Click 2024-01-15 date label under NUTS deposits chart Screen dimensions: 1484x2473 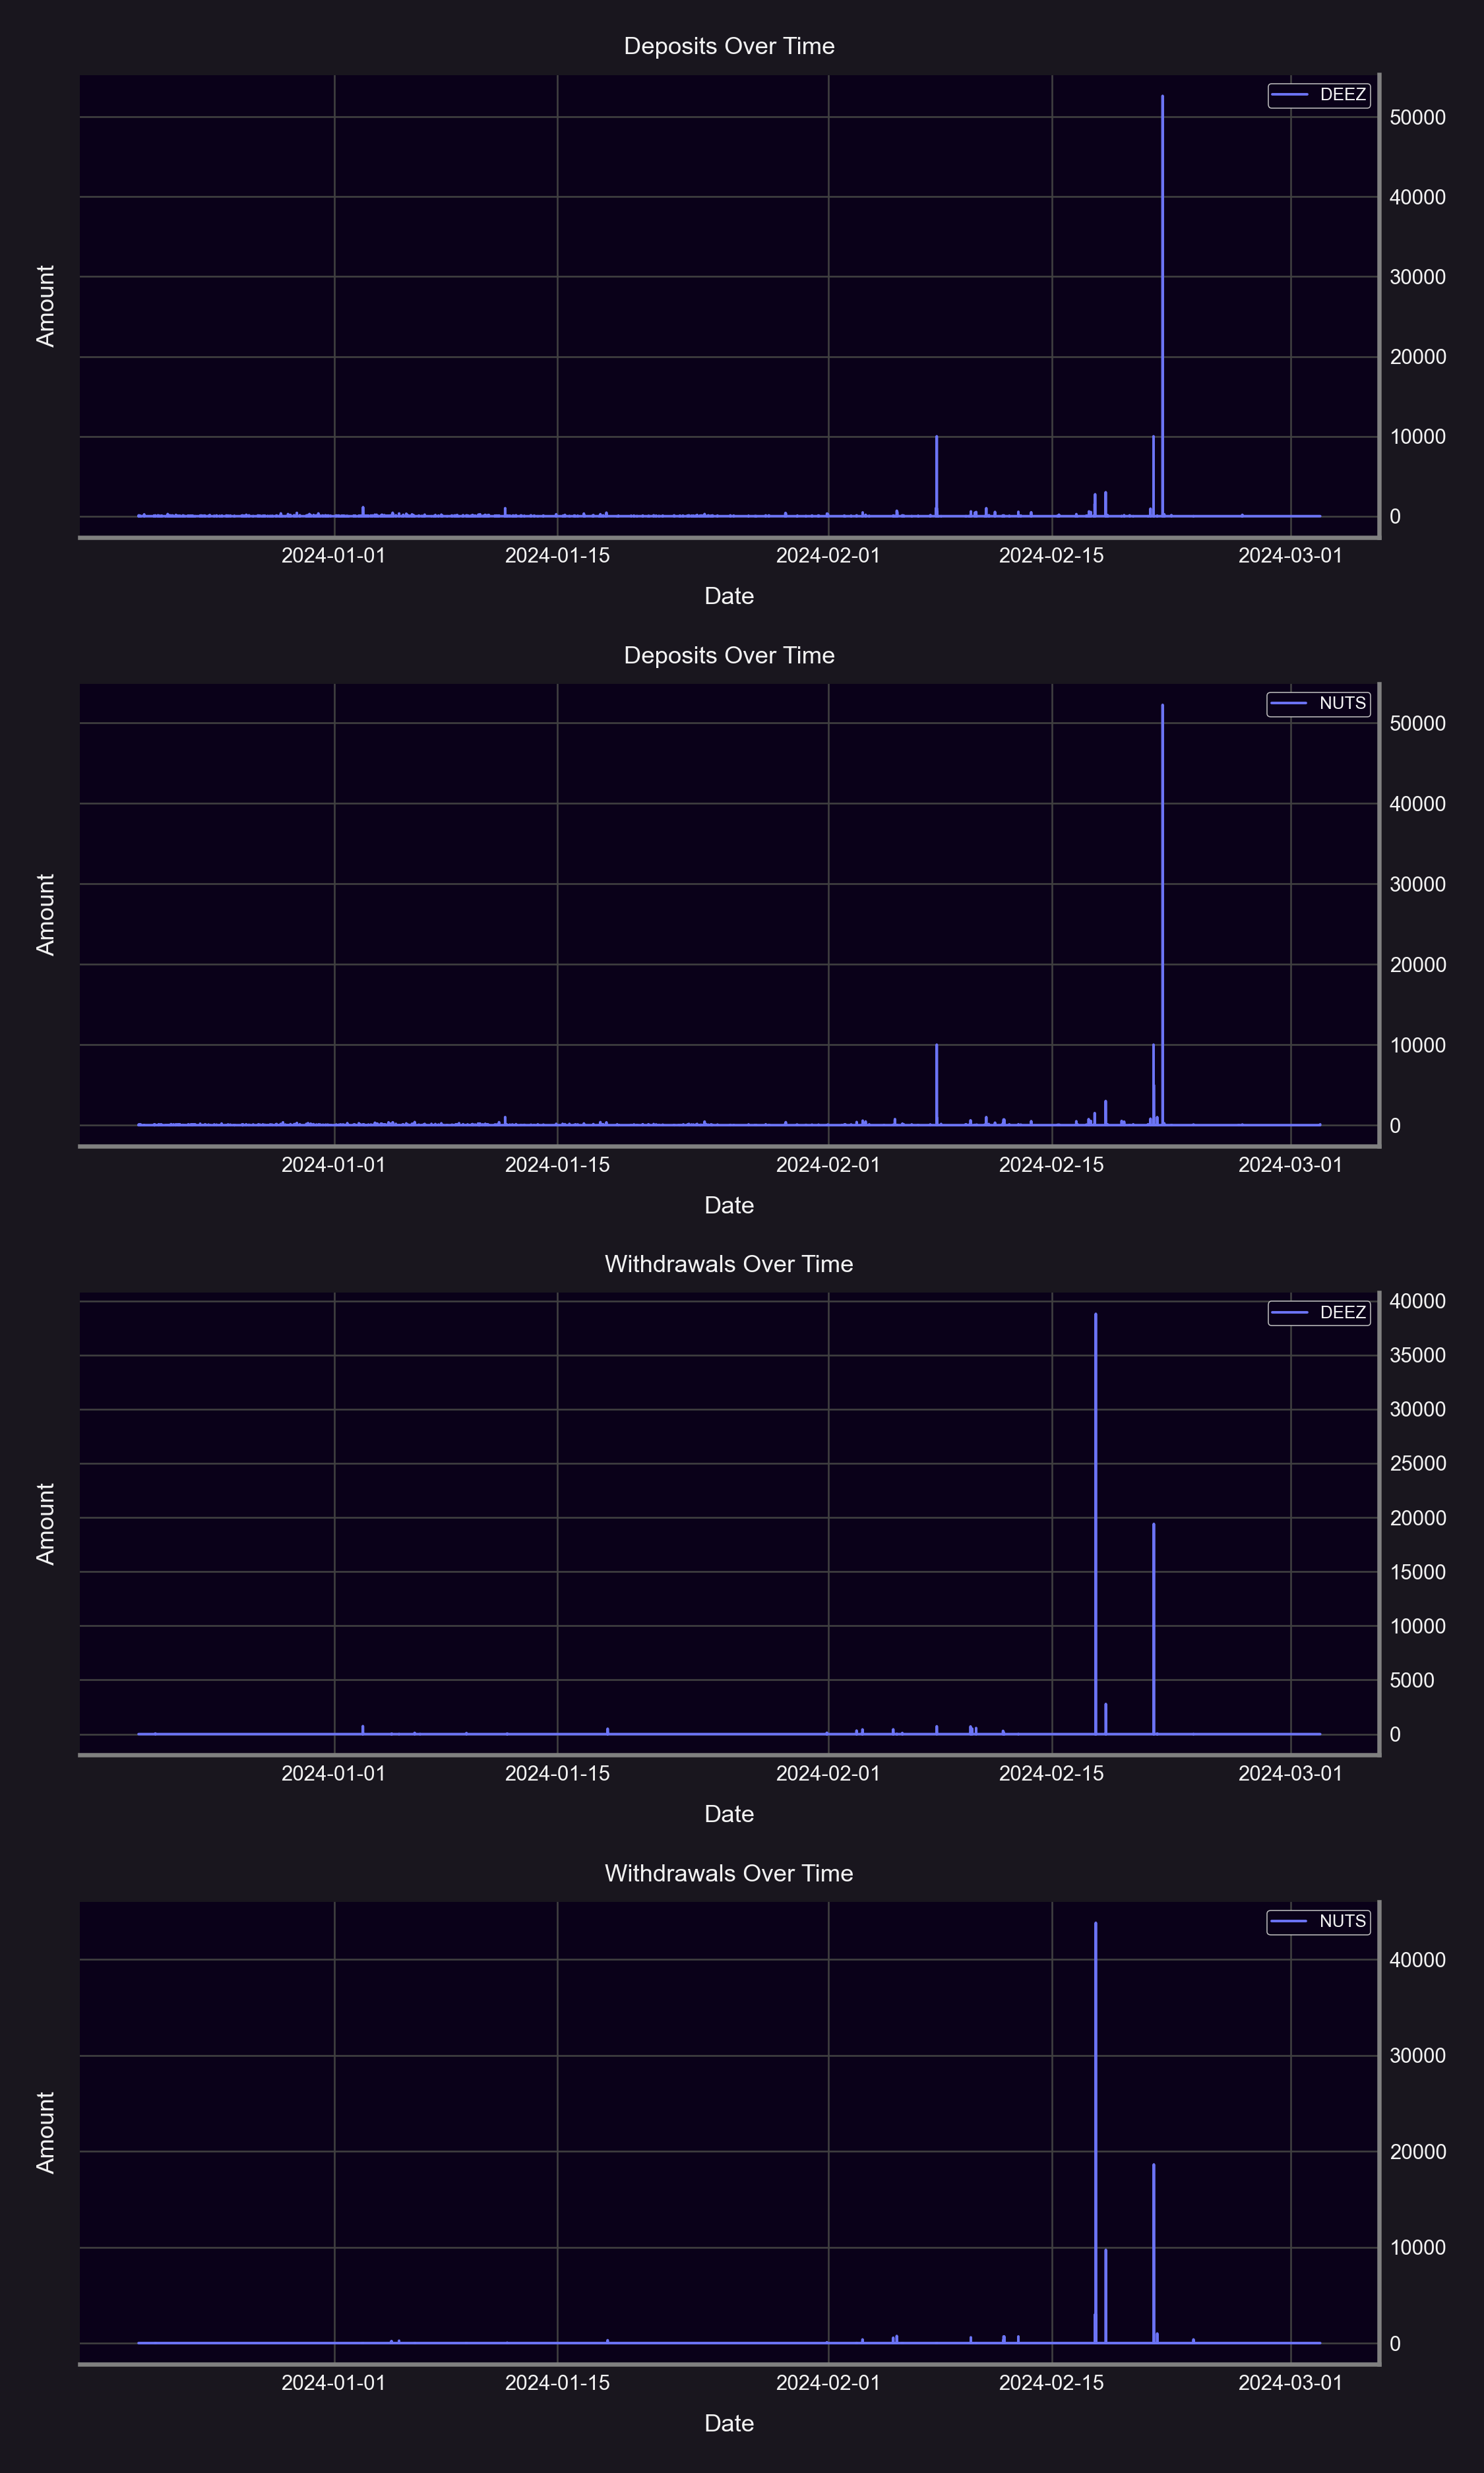pos(557,1165)
